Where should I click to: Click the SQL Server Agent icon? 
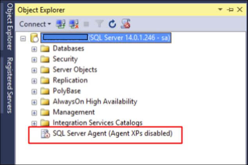coord(45,134)
